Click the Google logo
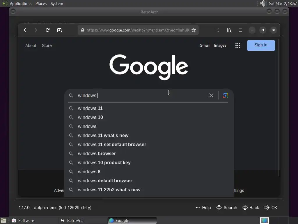This screenshot has width=298, height=224. click(x=149, y=67)
